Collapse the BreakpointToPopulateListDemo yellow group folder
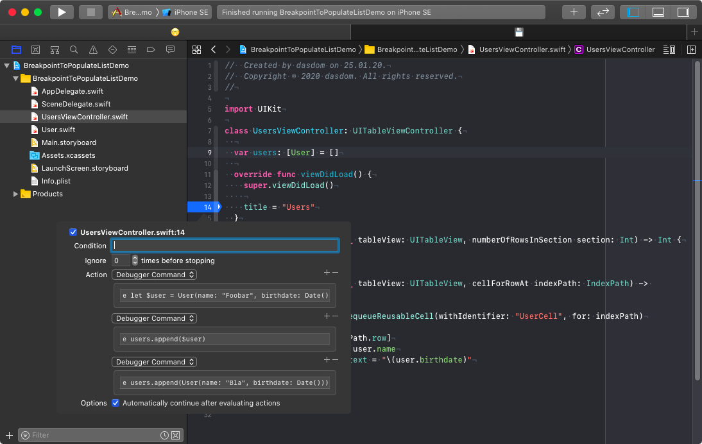The width and height of the screenshot is (702, 444). tap(15, 78)
